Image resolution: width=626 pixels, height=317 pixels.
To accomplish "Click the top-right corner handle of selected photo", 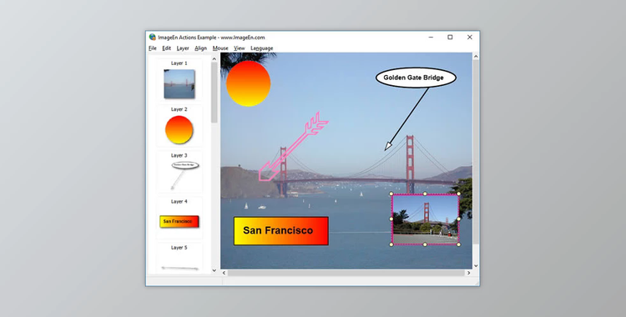I will [x=459, y=194].
